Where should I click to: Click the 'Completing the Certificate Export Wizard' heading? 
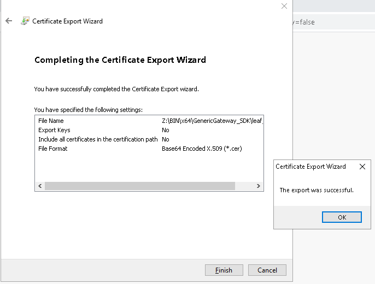(120, 60)
